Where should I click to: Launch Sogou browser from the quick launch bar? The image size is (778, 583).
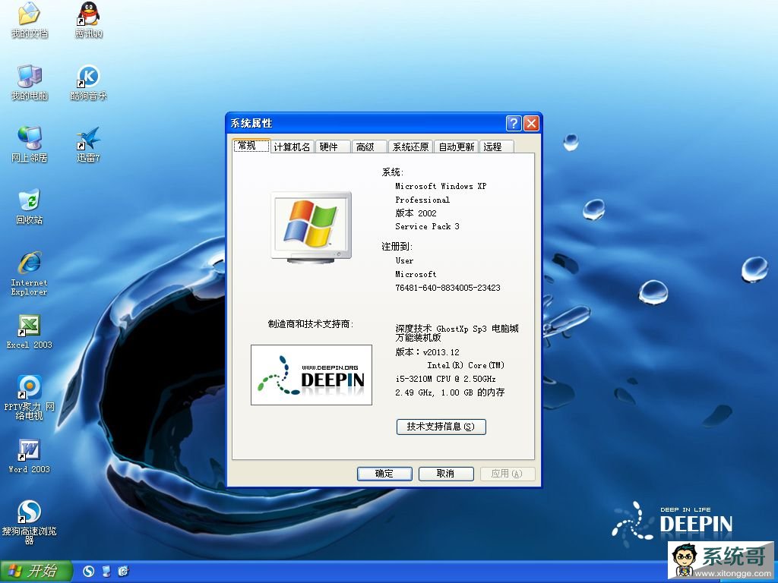[x=88, y=571]
